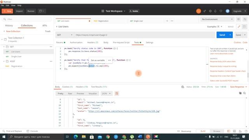Open the tab options ellipsis menu
This screenshot has width=249, height=140.
pyautogui.click(x=172, y=21)
